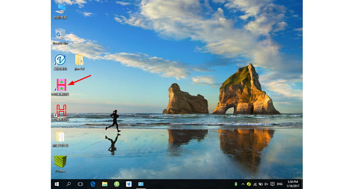
Task: Open taskbar search magnifier
Action: coord(69,184)
